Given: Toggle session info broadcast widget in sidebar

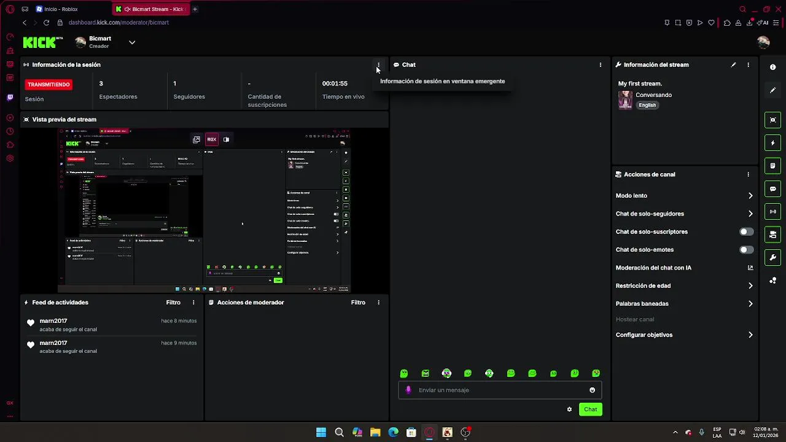Looking at the screenshot, I should (x=773, y=212).
